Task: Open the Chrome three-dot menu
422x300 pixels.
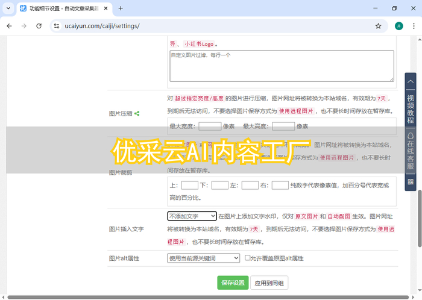Action: (414, 26)
